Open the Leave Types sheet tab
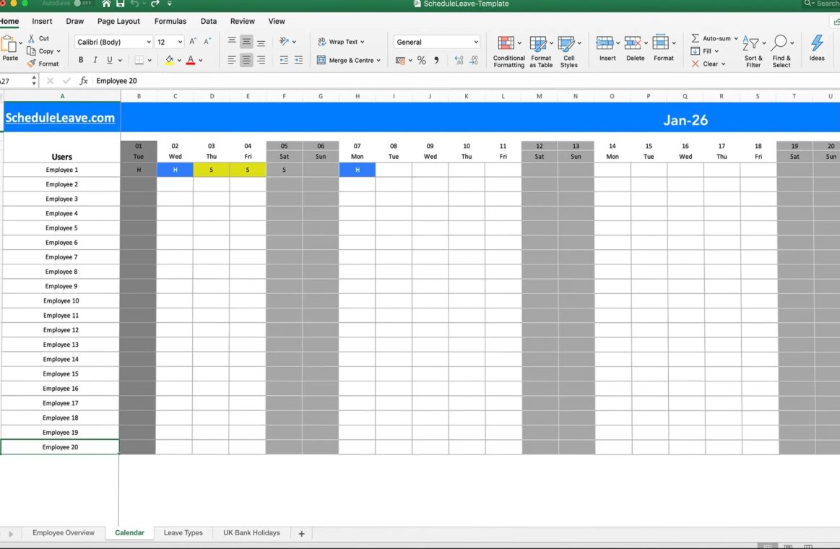This screenshot has height=549, width=840. pos(183,533)
